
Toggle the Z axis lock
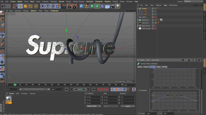(53, 6)
